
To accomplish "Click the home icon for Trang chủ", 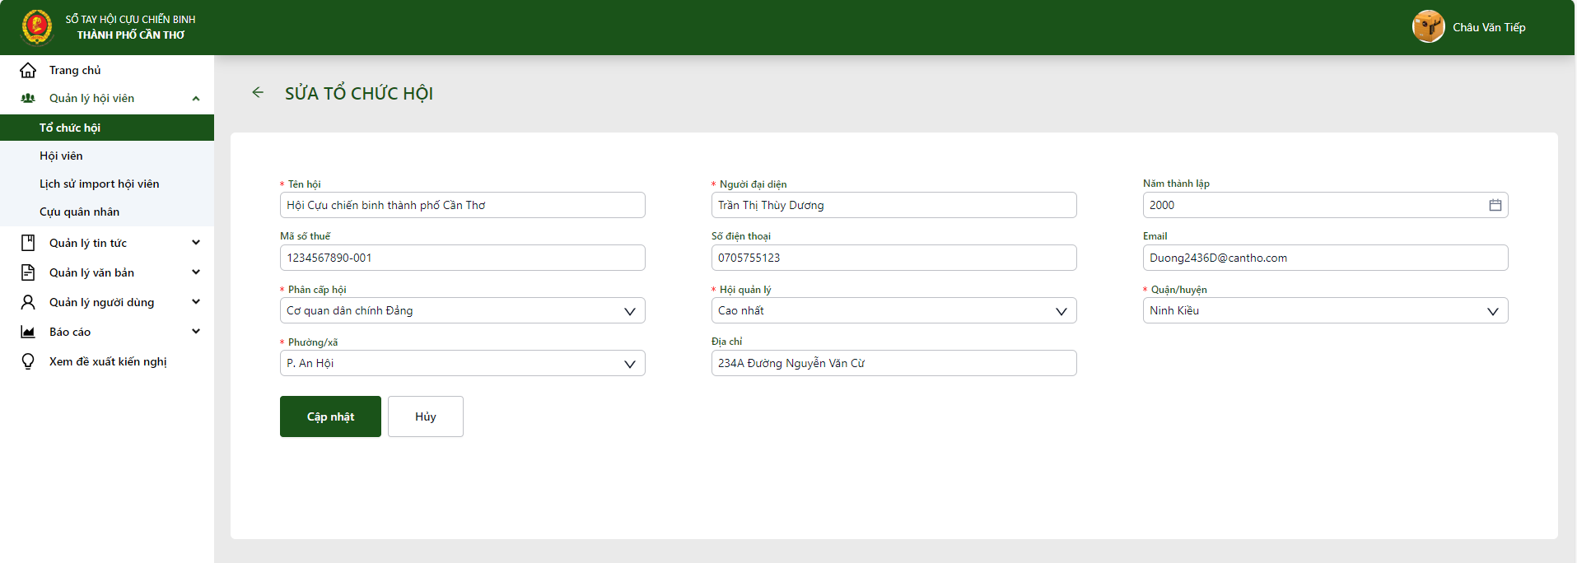I will [28, 70].
